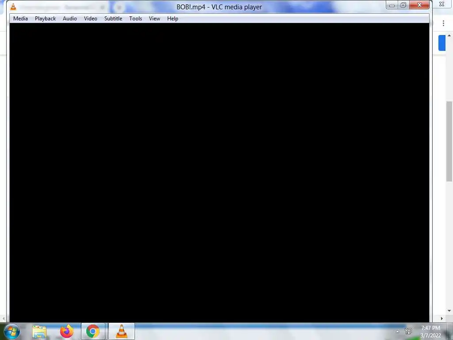Open the Audio menu
The height and width of the screenshot is (340, 453).
click(x=70, y=19)
